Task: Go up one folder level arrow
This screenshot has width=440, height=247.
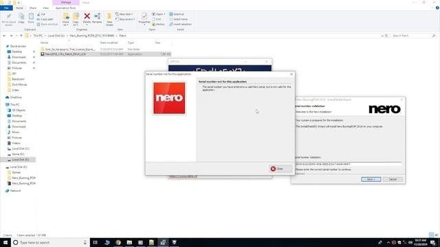Action: (21, 36)
